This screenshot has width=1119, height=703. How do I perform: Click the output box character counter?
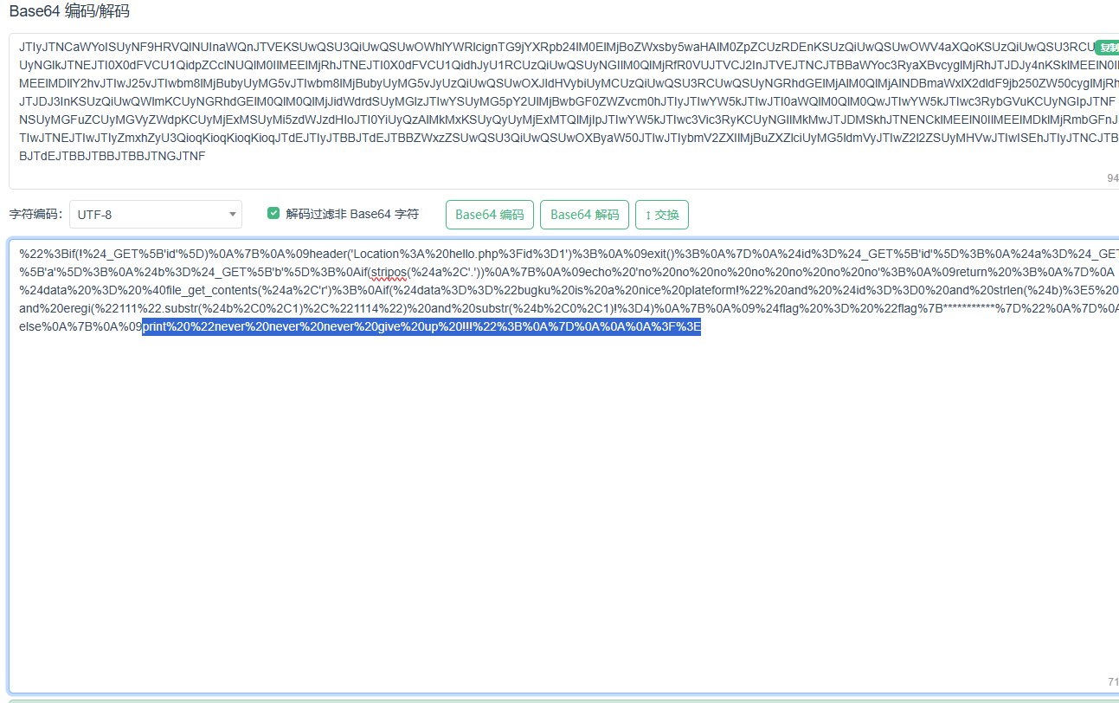(x=1112, y=682)
